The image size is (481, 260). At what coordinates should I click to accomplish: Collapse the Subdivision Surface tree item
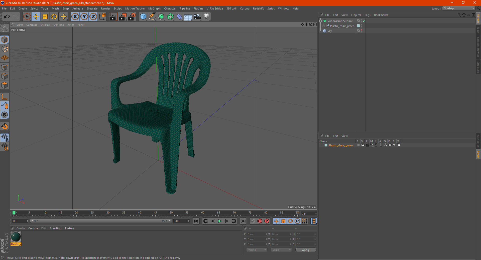[x=320, y=21]
